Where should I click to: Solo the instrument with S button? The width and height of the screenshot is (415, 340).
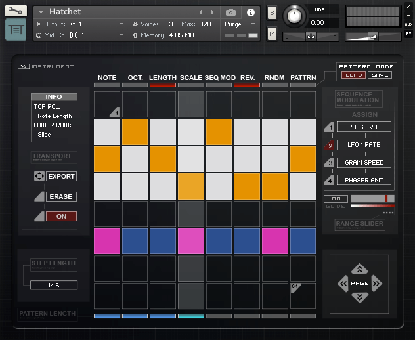[272, 13]
